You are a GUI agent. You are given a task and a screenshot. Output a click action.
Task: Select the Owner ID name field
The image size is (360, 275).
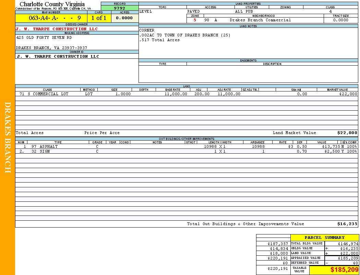coord(58,56)
